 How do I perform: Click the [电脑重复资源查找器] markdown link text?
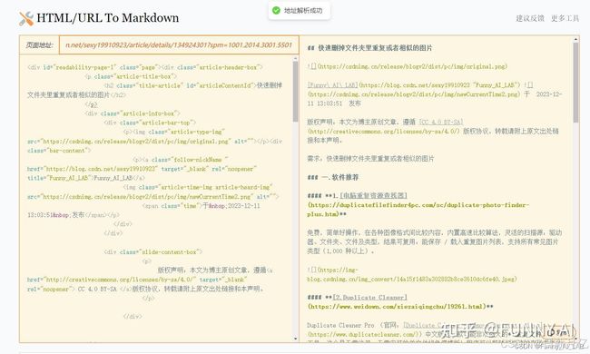373,196
